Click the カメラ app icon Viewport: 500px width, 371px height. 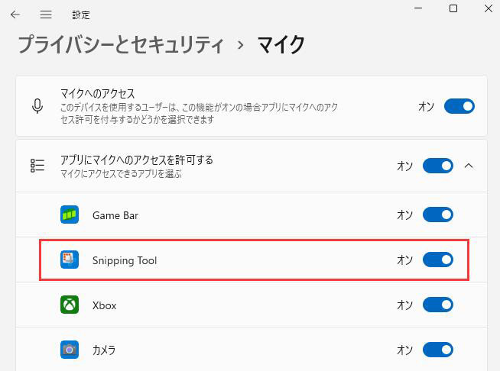click(70, 350)
